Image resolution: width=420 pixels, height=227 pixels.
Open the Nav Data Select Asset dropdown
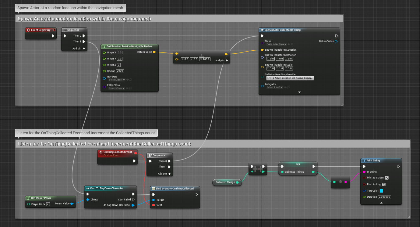[x=117, y=80]
